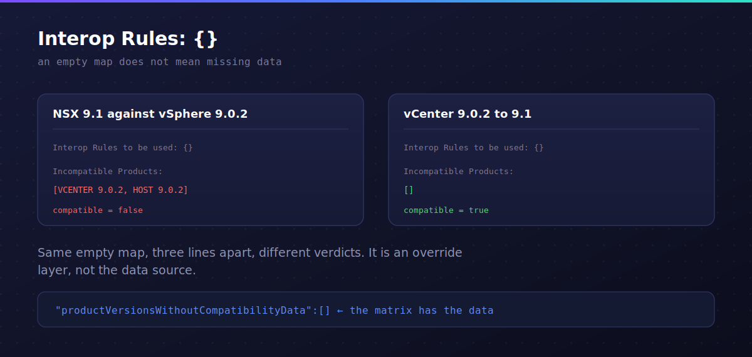Click 'Interop Rules to be used: {}' in vCenter card
The width and height of the screenshot is (752, 357).
tap(474, 148)
